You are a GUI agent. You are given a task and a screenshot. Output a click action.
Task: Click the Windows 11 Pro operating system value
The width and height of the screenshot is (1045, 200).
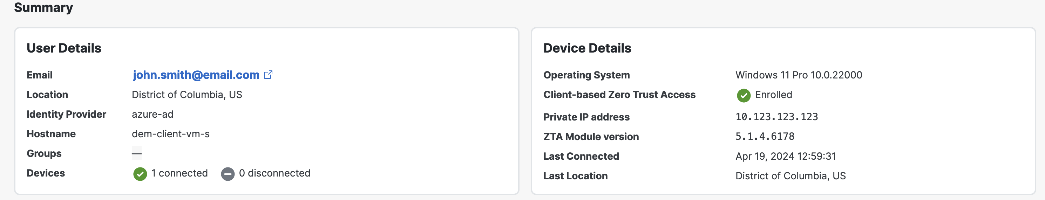coord(799,75)
